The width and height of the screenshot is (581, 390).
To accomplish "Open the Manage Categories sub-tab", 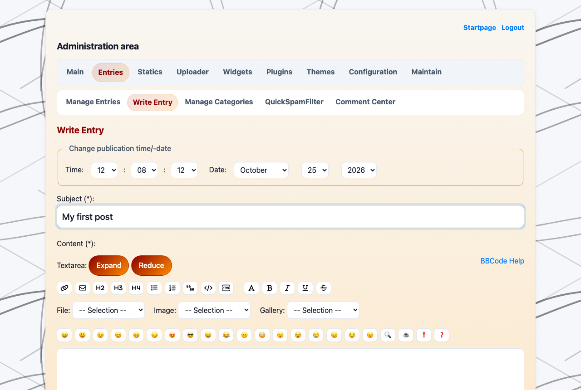I will pyautogui.click(x=219, y=102).
